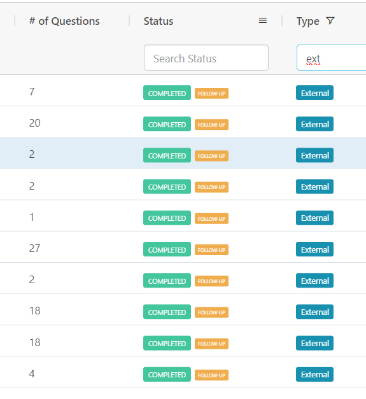Click the External badge in the highlighted row
The width and height of the screenshot is (366, 399).
tap(314, 155)
